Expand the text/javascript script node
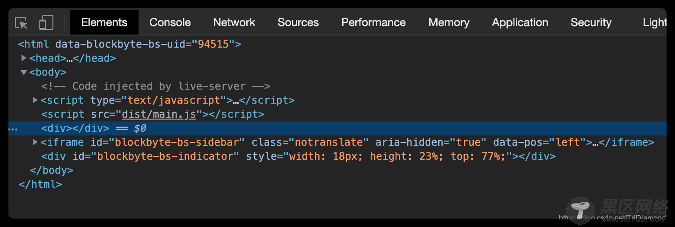The height and width of the screenshot is (227, 675). 35,100
